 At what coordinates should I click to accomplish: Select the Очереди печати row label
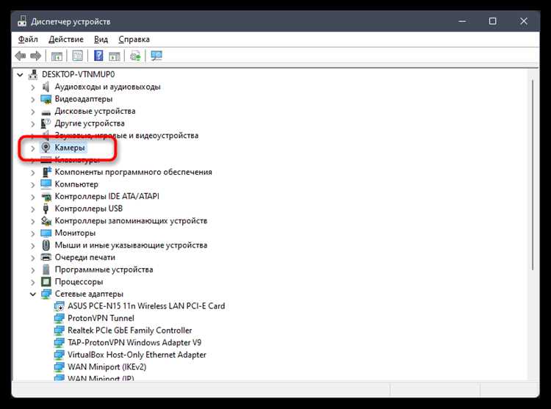point(84,257)
